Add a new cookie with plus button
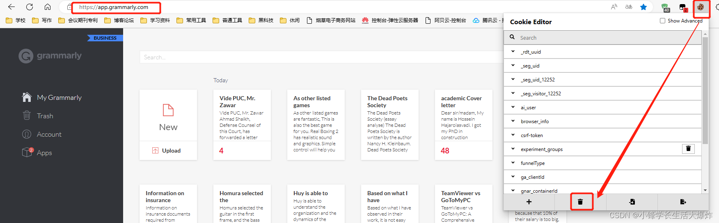 pos(529,202)
